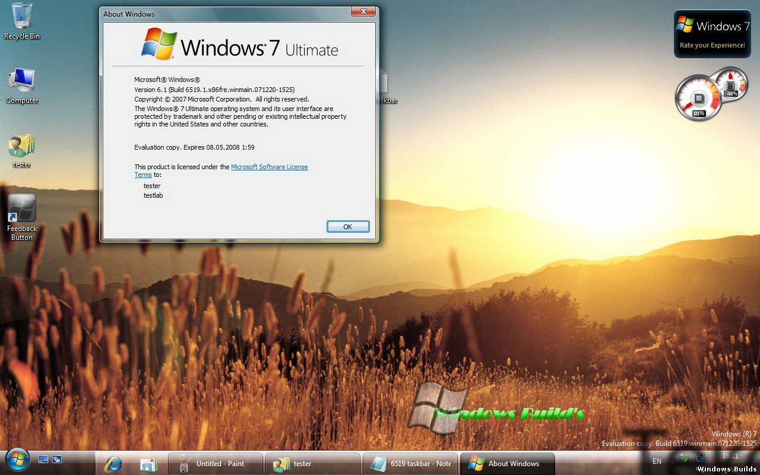760x475 pixels.
Task: Select the Computer desktop icon
Action: pos(22,86)
